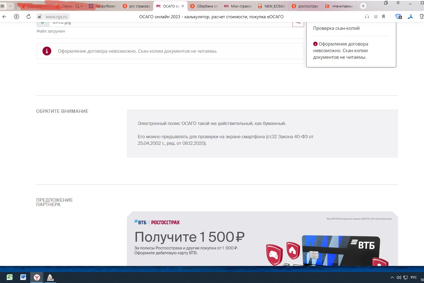The height and width of the screenshot is (283, 424).
Task: Go back with the browser back arrow
Action: point(4,17)
